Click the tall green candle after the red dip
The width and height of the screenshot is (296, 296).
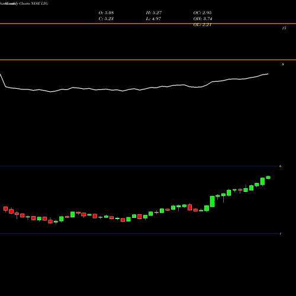[213, 201]
